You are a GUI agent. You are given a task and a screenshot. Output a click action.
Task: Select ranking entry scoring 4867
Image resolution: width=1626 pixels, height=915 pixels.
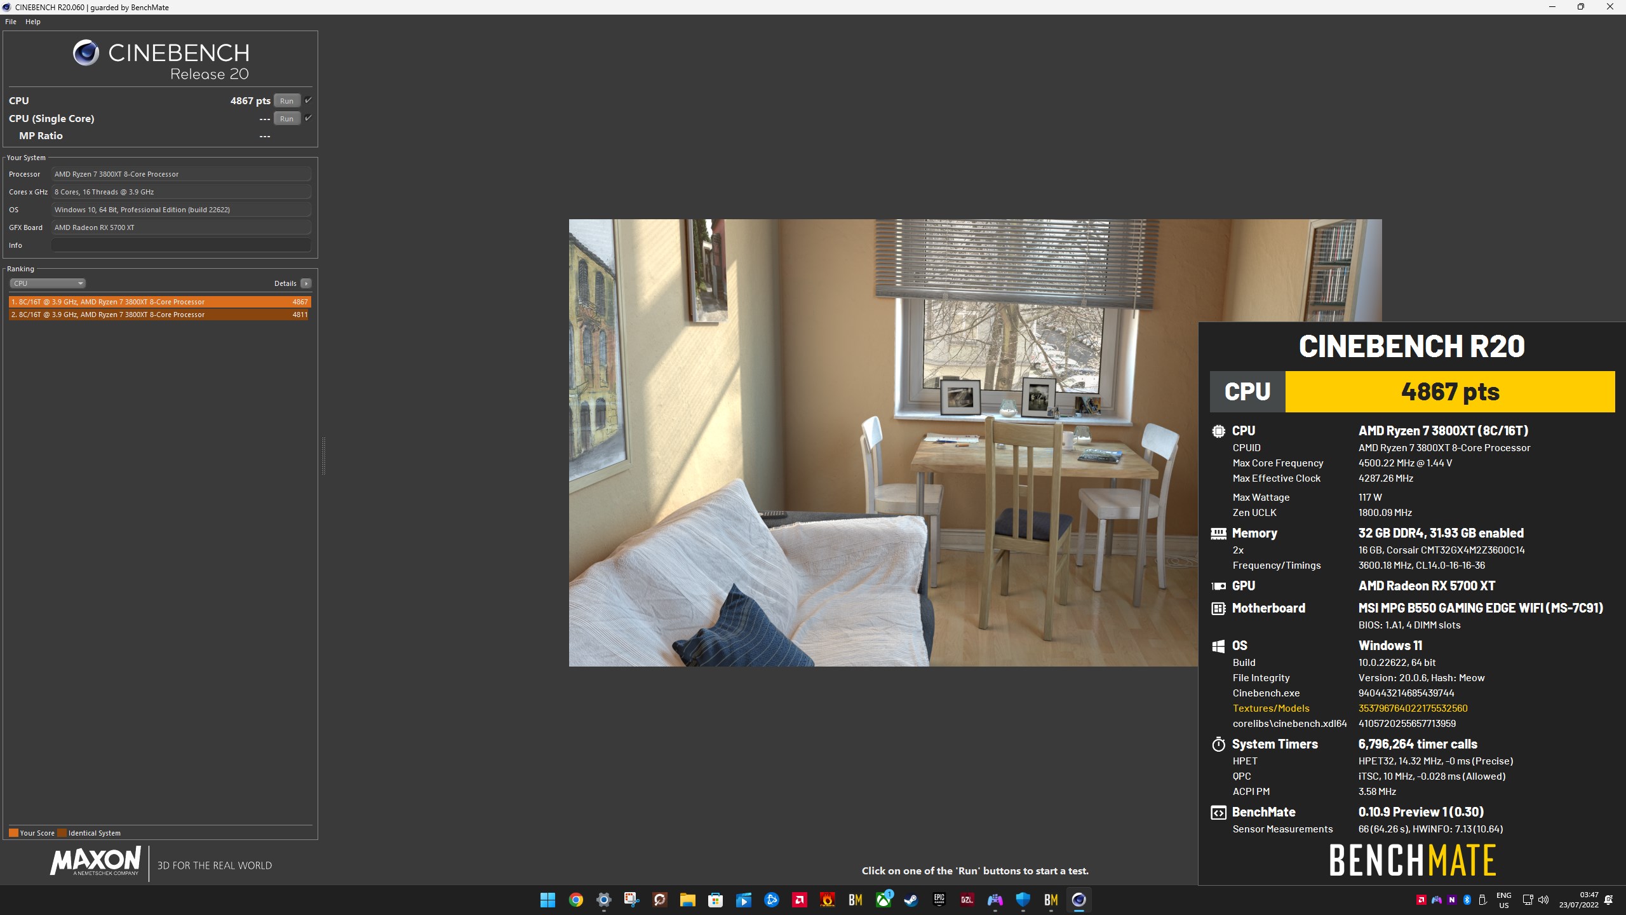(x=159, y=302)
